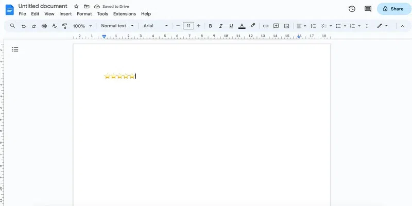The height and width of the screenshot is (206, 412).
Task: Expand the checklist options arrow
Action: (331, 26)
